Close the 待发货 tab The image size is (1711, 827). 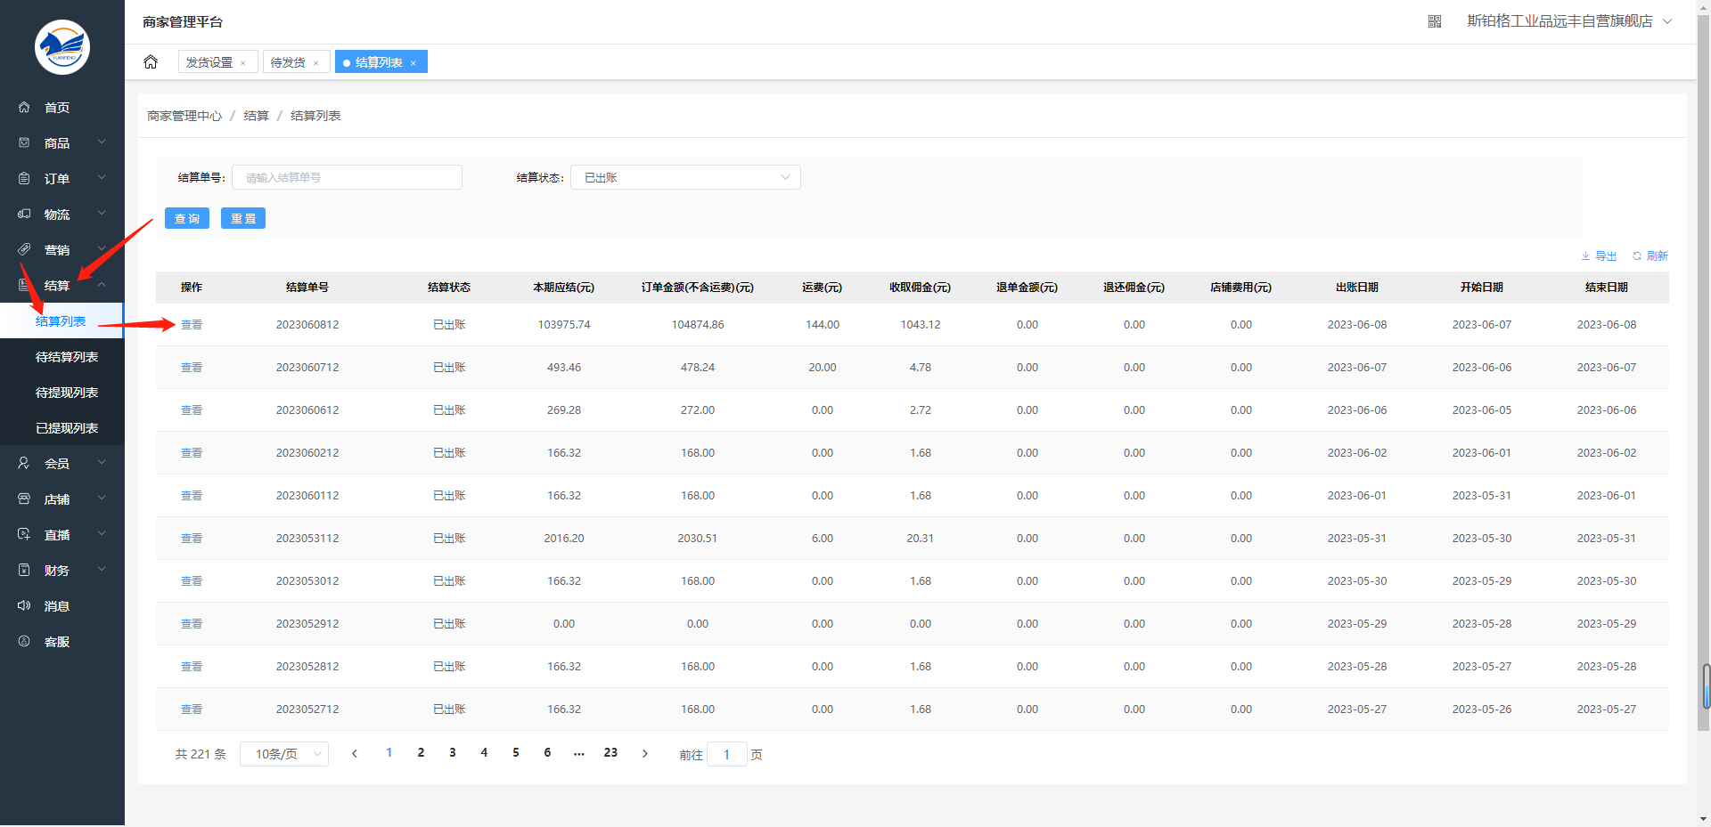click(316, 63)
